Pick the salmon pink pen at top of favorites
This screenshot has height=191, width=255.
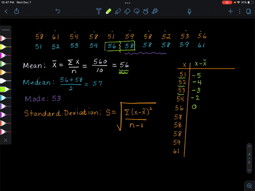5,38
